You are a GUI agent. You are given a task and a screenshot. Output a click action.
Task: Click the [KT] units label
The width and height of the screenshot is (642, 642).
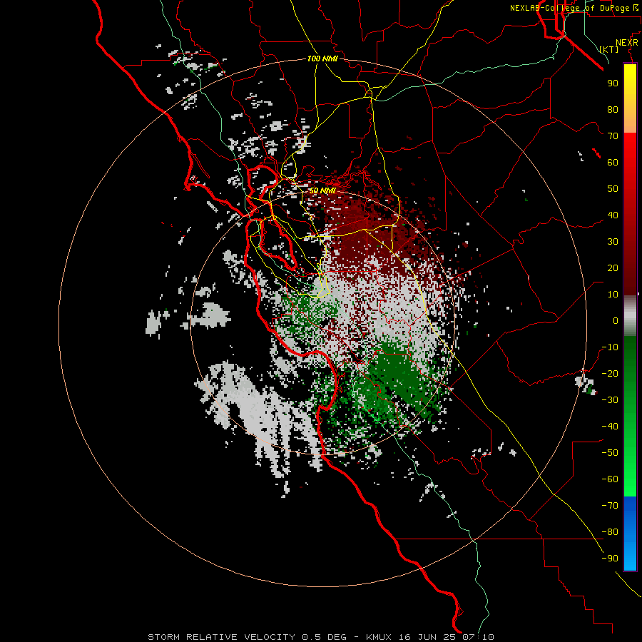point(609,49)
